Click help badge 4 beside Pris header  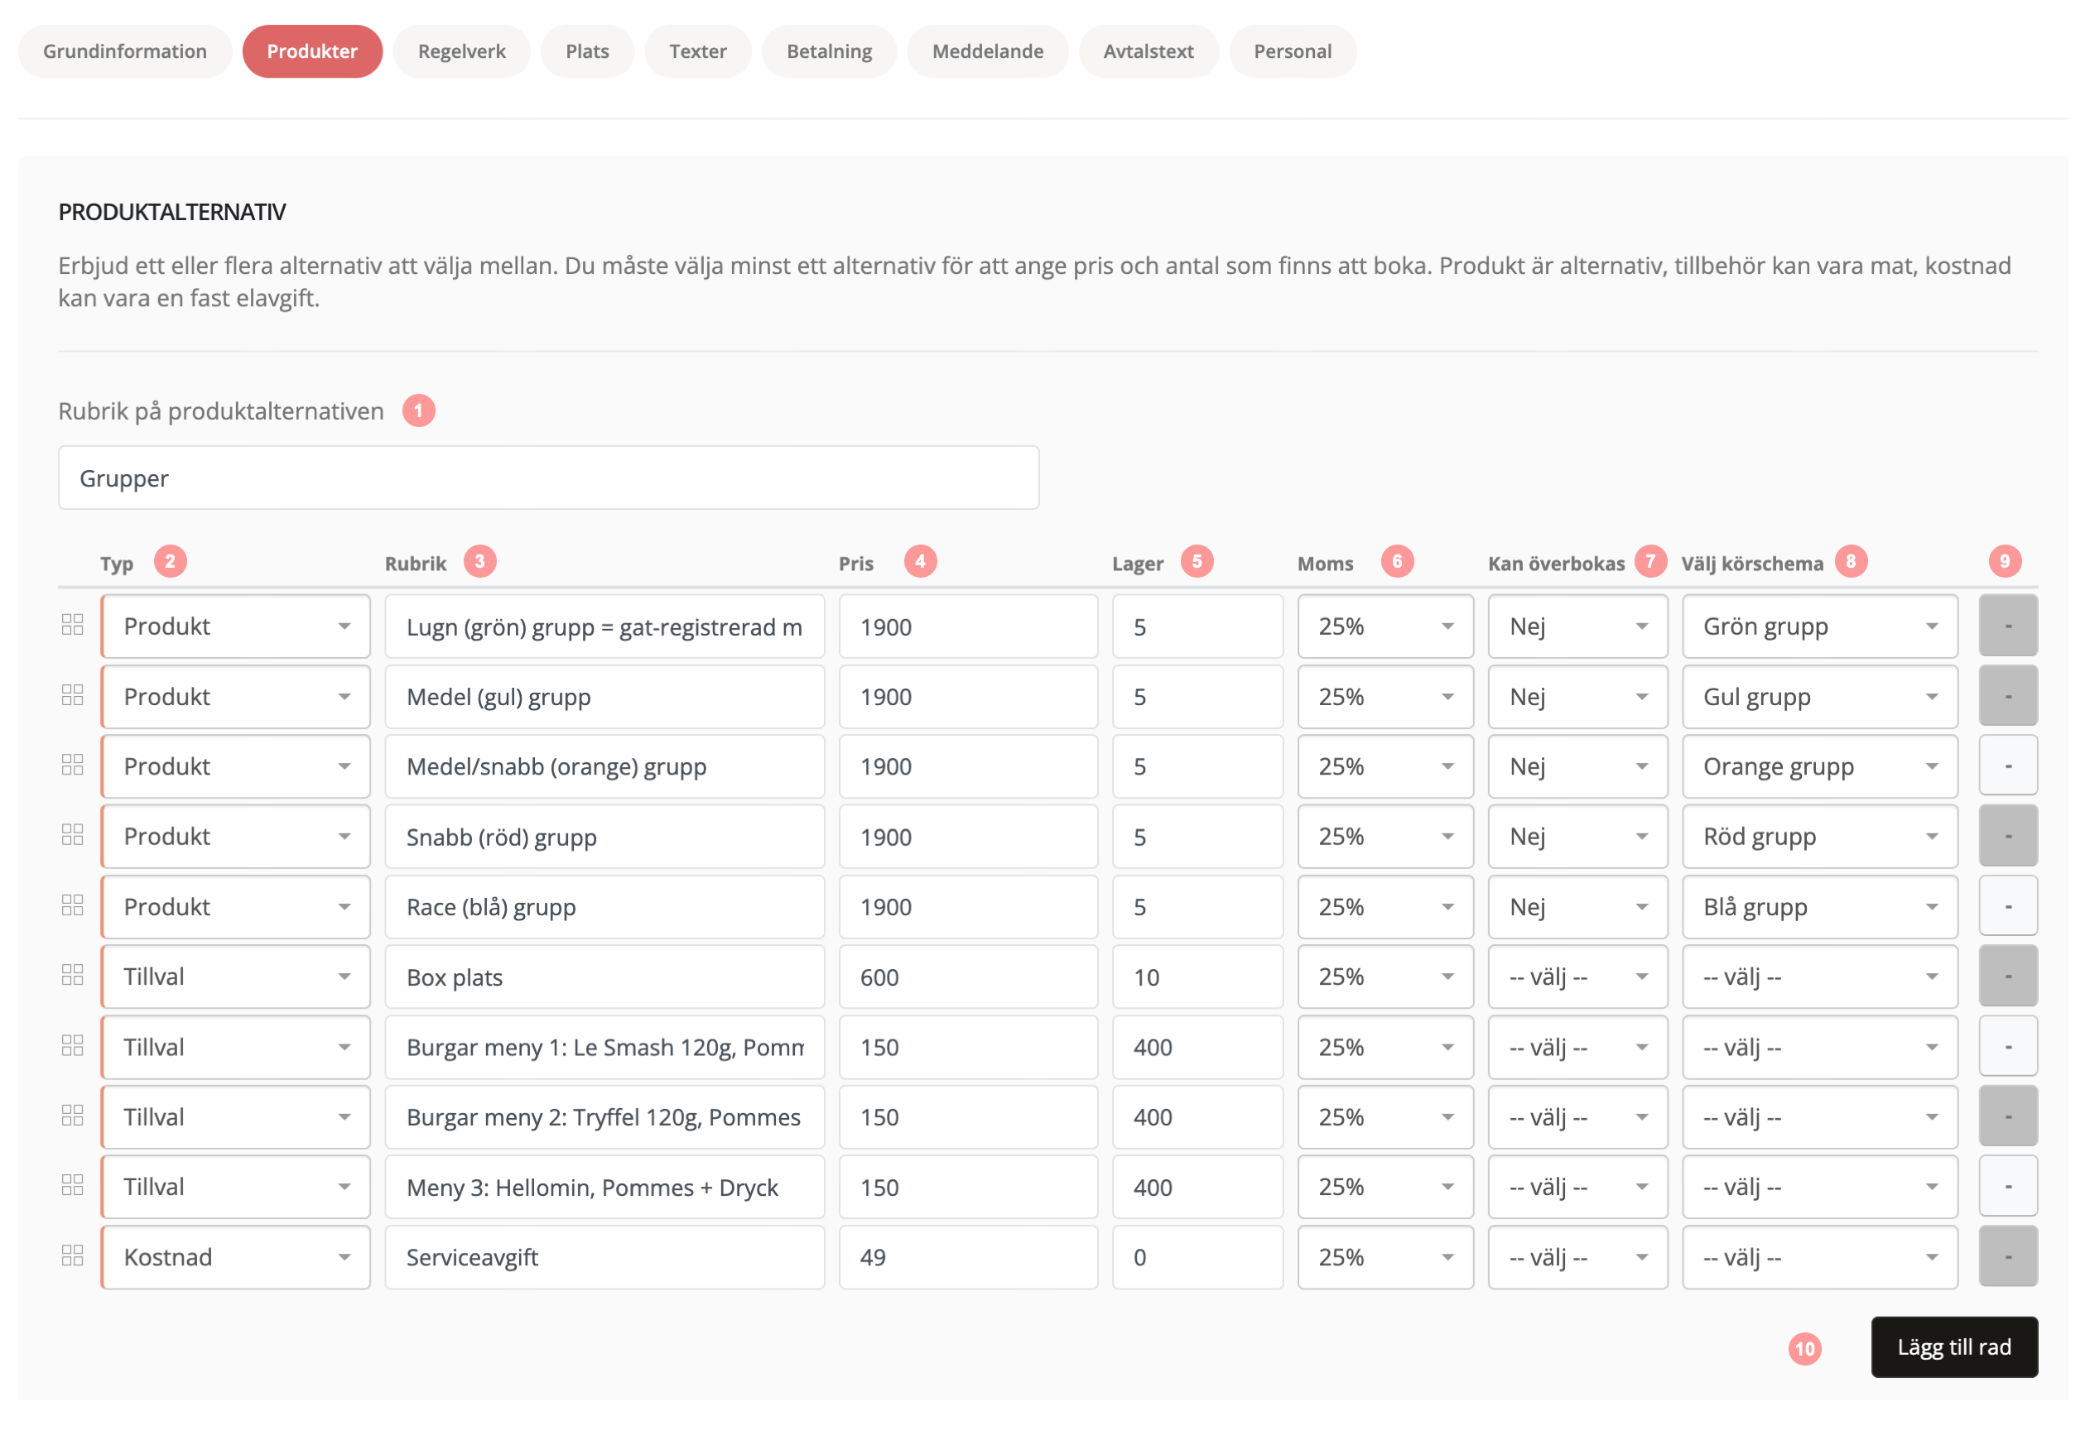pos(920,561)
